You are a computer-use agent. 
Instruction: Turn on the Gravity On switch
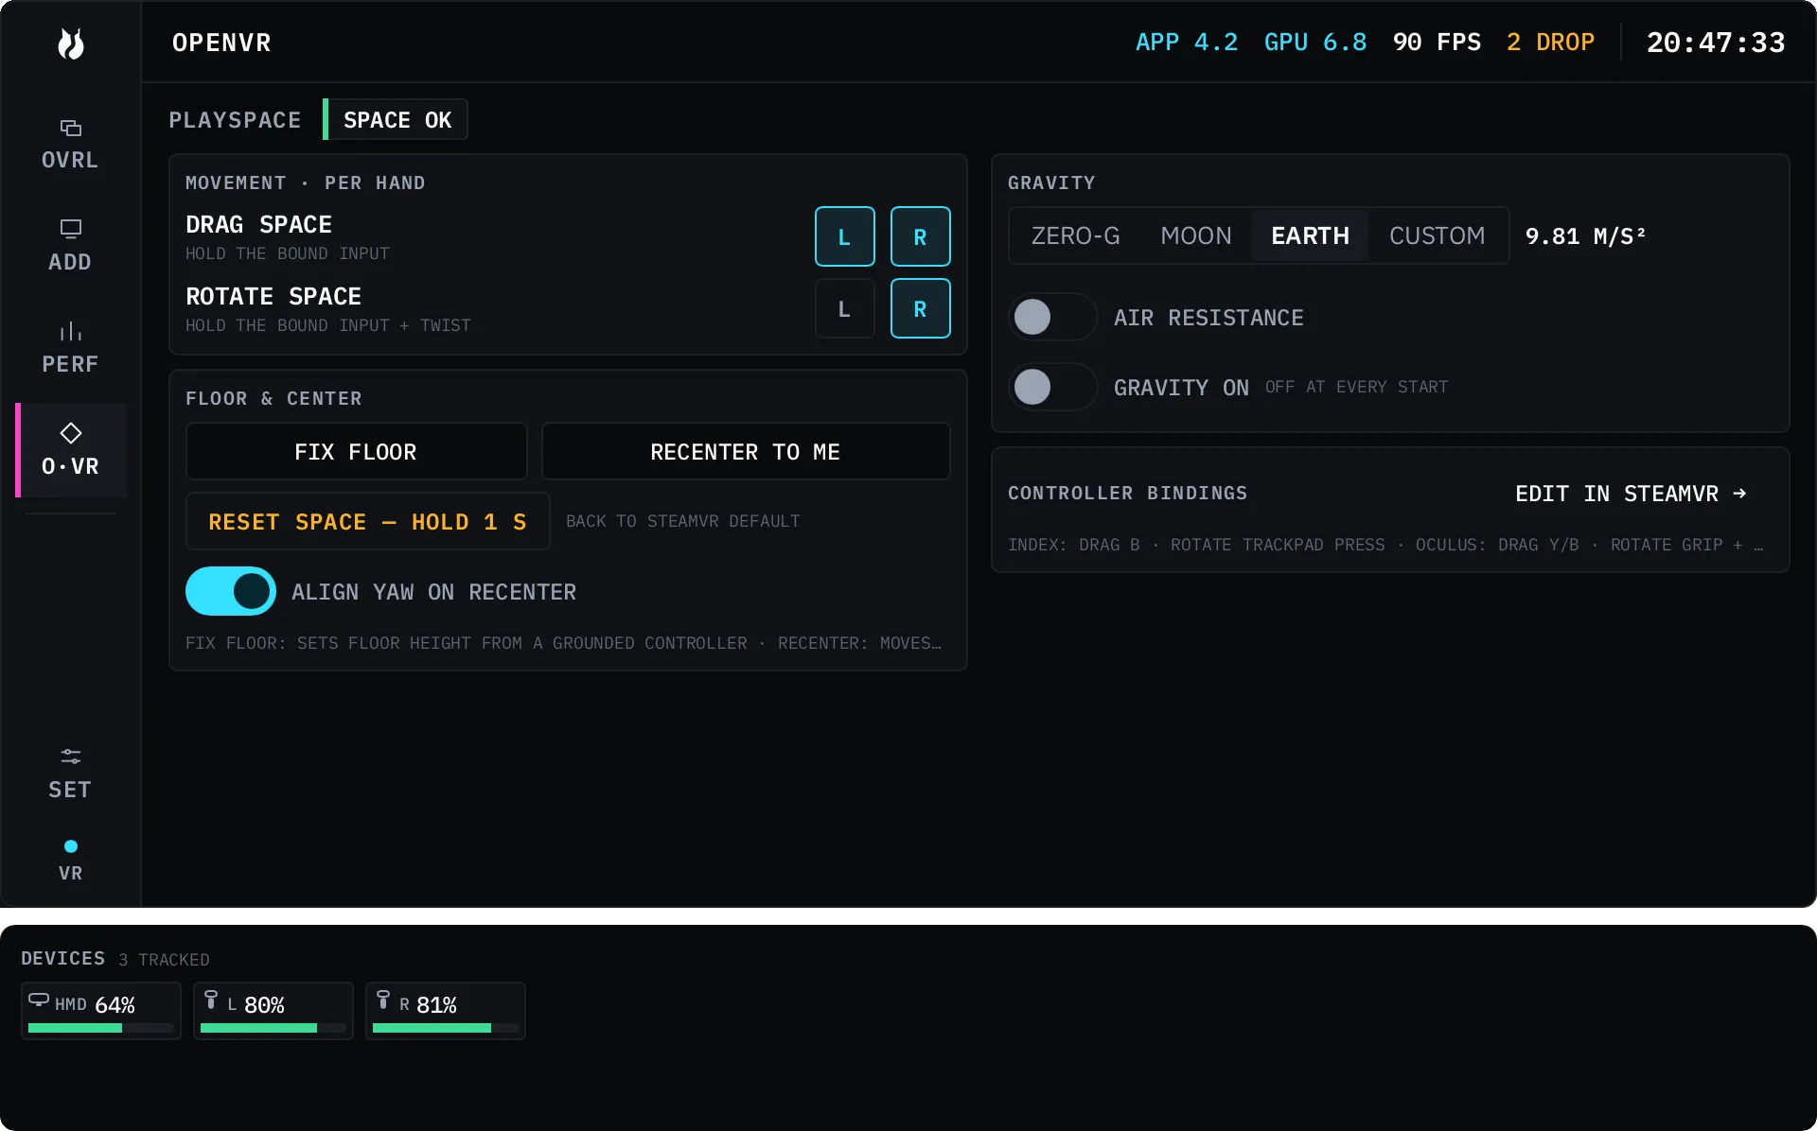click(1052, 387)
